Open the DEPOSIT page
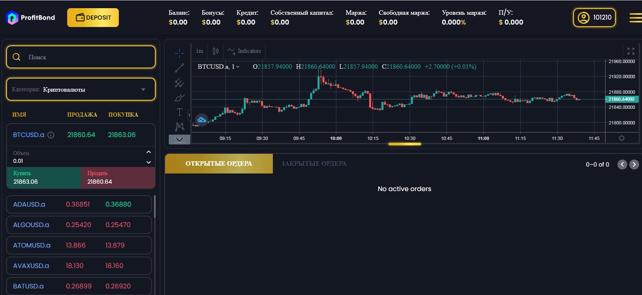This screenshot has height=295, width=642. click(x=93, y=18)
